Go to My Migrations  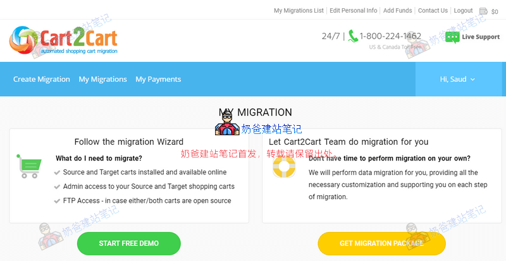coord(102,80)
